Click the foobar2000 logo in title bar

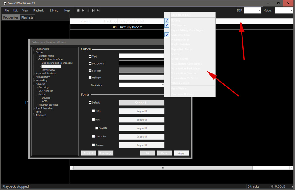pos(4,3)
